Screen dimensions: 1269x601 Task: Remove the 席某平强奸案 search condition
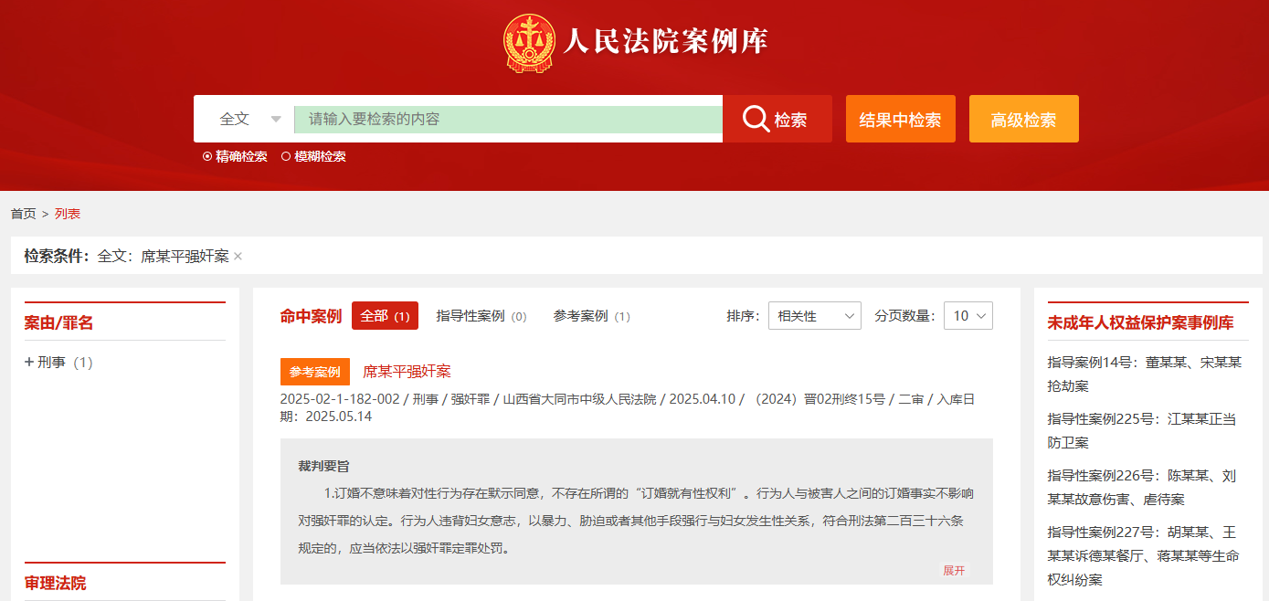[238, 257]
